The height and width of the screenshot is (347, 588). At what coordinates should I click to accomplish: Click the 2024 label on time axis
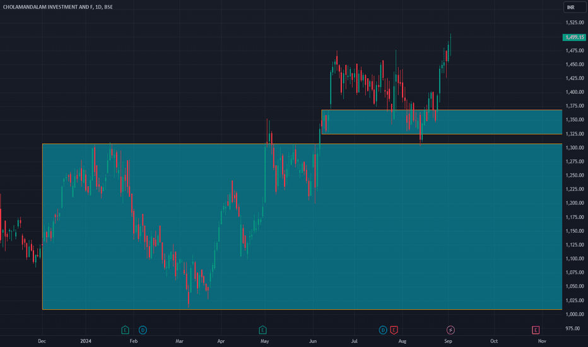pos(86,341)
